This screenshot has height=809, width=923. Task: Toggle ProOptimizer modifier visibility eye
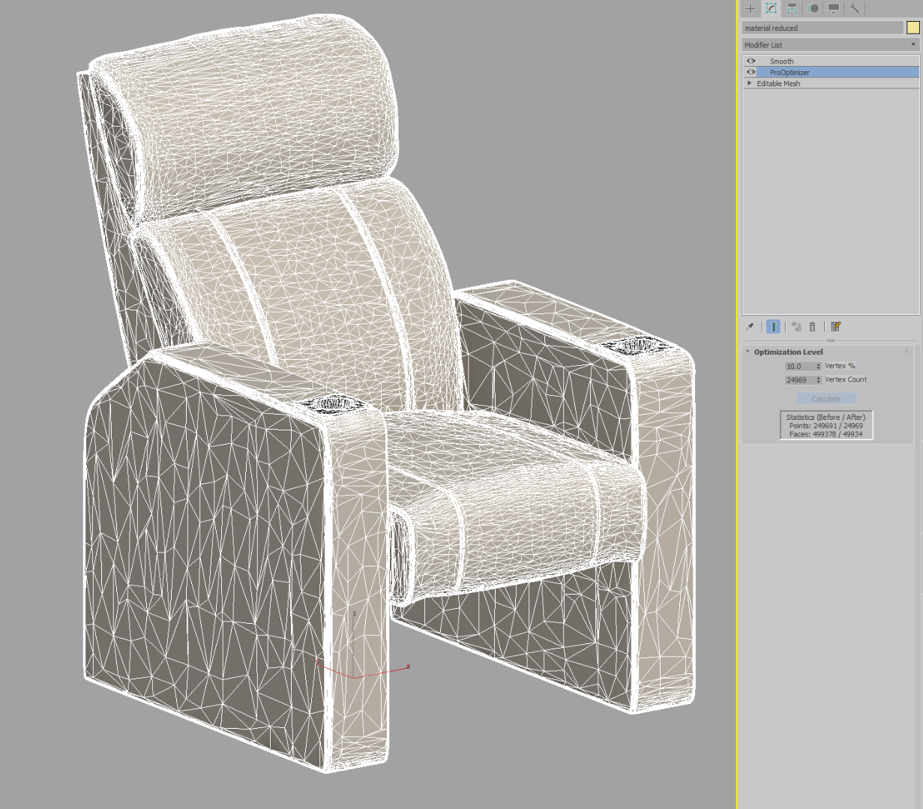pos(751,72)
